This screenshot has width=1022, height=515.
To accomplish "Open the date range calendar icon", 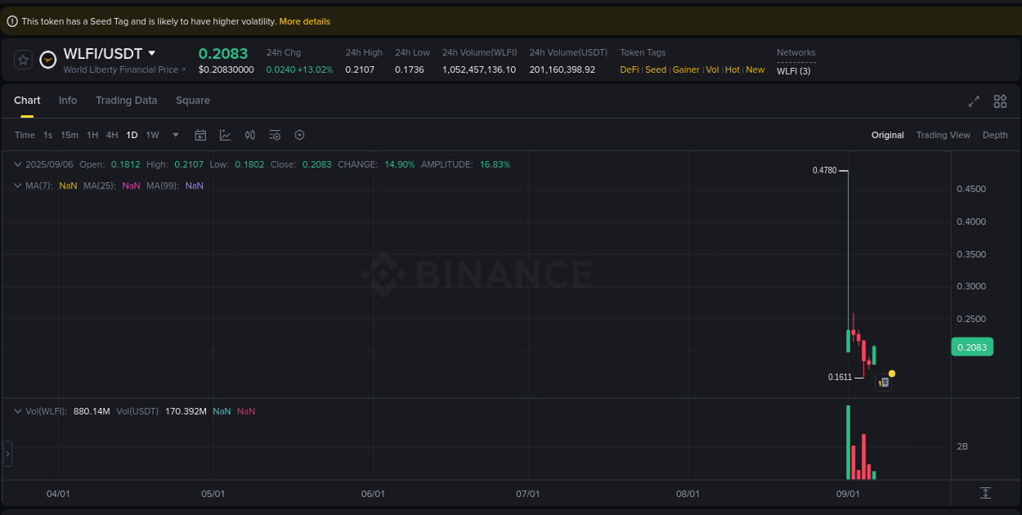I will click(x=200, y=135).
